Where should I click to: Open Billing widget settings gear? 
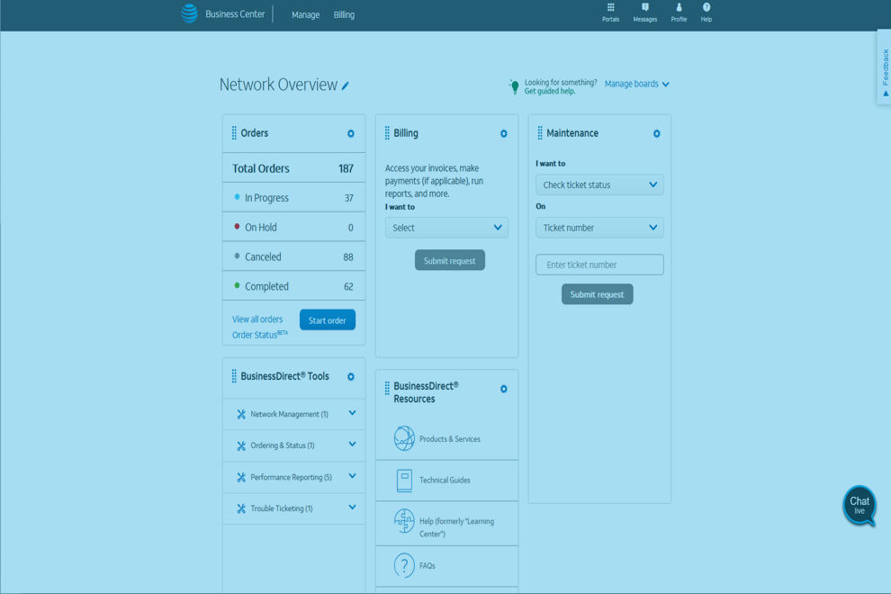pos(503,133)
